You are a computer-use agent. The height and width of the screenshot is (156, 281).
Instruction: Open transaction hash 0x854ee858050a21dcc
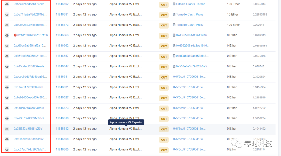30,56
